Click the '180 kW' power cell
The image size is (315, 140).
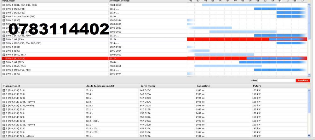click(256, 136)
